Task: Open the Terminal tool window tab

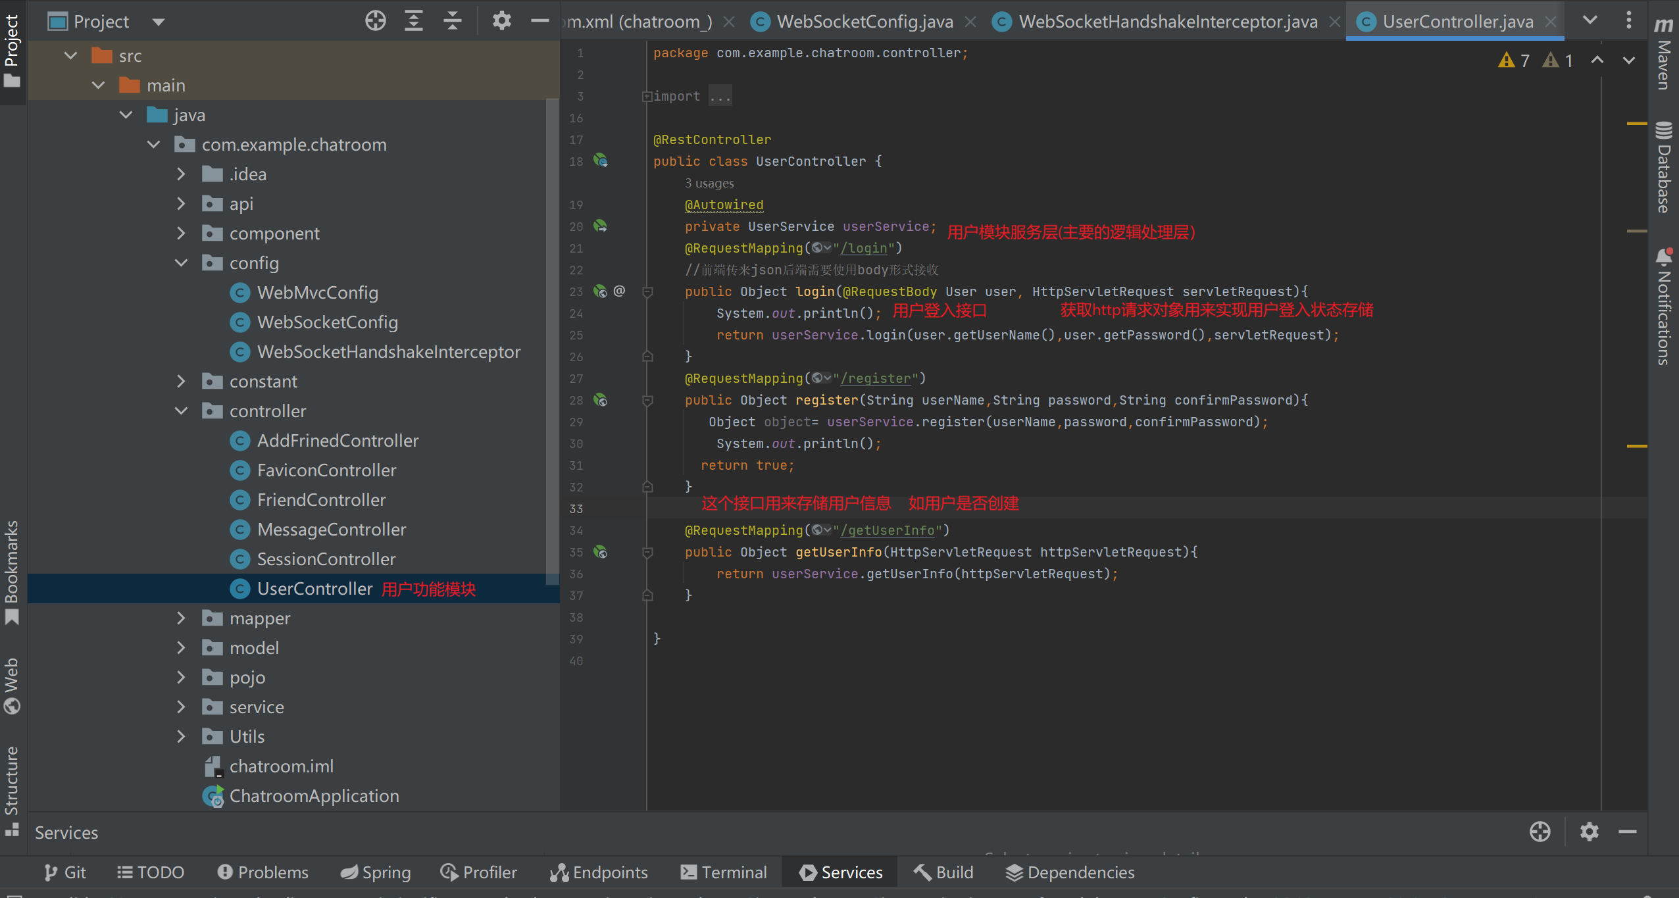Action: click(x=724, y=872)
